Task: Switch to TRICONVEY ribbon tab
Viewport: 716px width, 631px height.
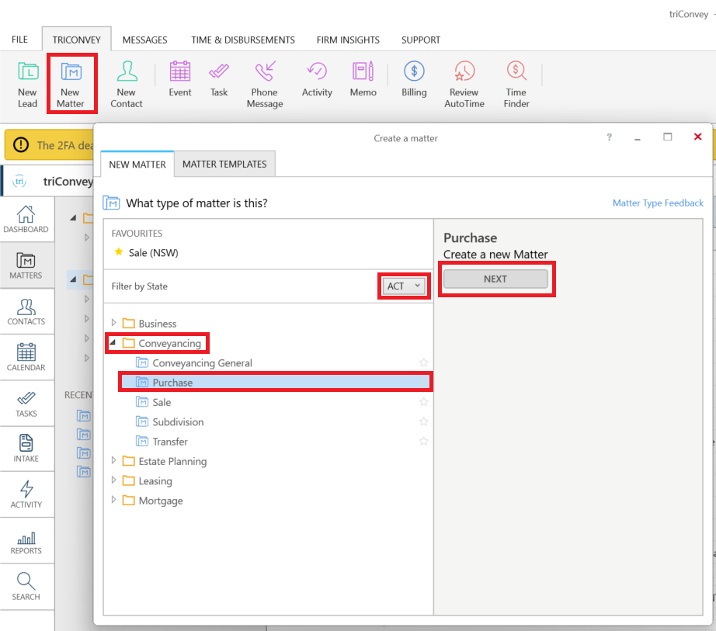Action: [x=76, y=40]
